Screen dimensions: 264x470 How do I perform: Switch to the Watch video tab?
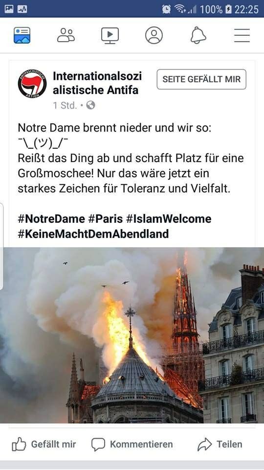pyautogui.click(x=110, y=36)
